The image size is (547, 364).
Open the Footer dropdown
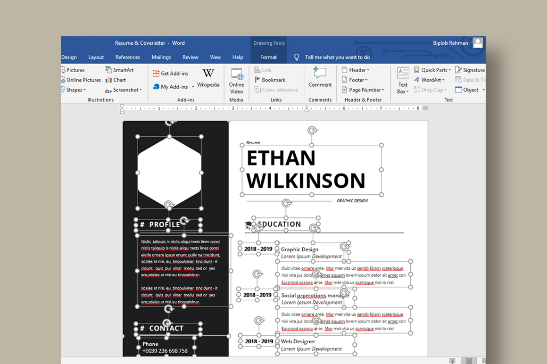[355, 80]
